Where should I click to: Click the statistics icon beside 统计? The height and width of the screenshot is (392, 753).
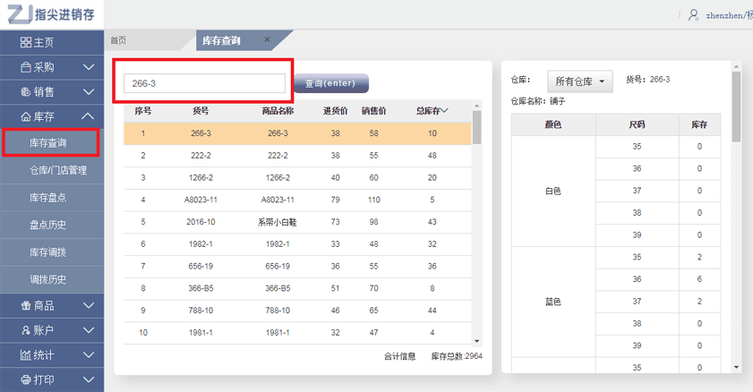[26, 355]
